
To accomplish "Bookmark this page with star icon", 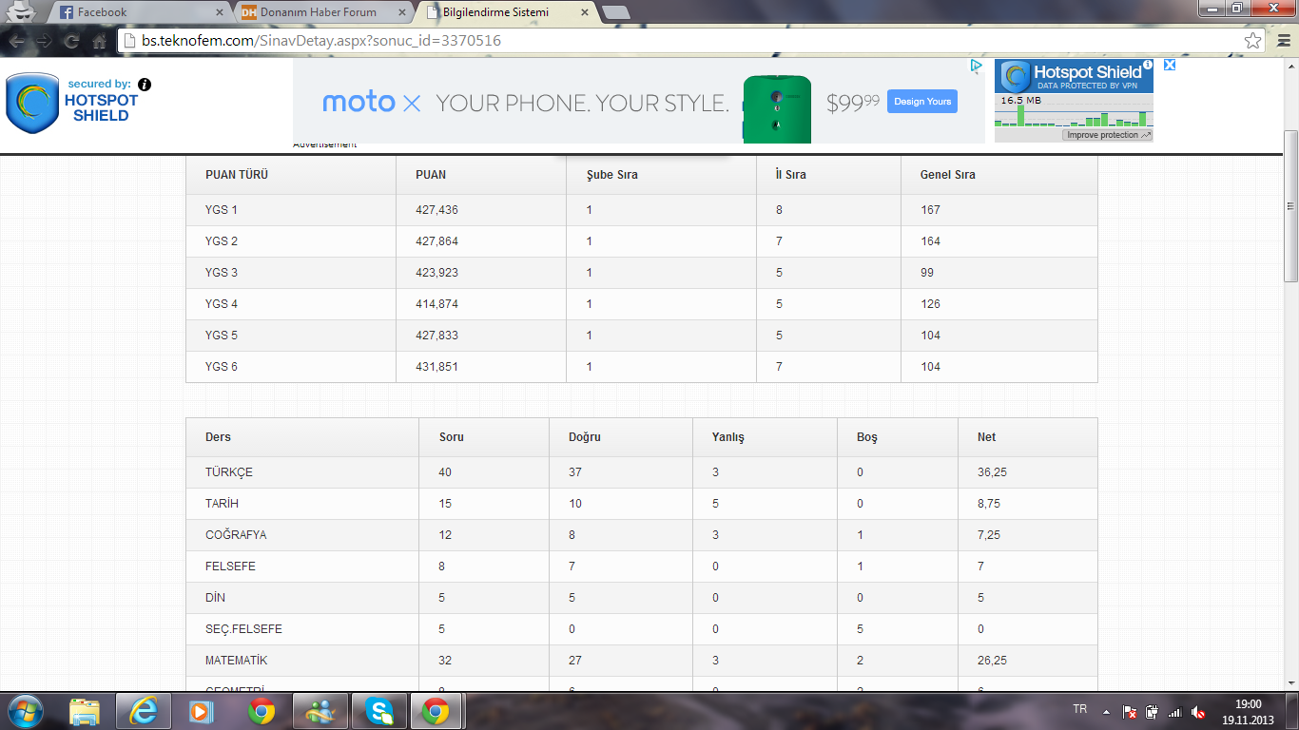I will tap(1252, 41).
